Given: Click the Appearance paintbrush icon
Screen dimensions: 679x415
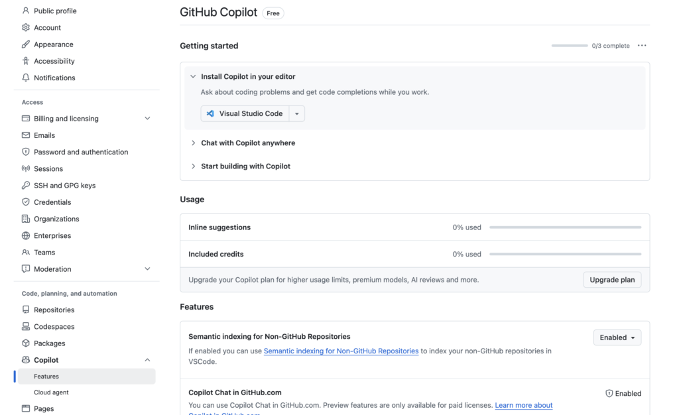Looking at the screenshot, I should click(x=26, y=44).
